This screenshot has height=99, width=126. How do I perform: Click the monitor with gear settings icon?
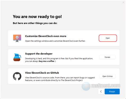coord(17,38)
